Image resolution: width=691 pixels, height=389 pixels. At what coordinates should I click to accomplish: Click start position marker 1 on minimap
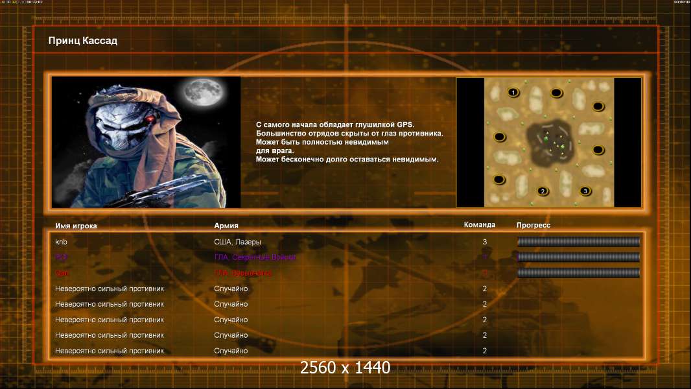tap(513, 93)
